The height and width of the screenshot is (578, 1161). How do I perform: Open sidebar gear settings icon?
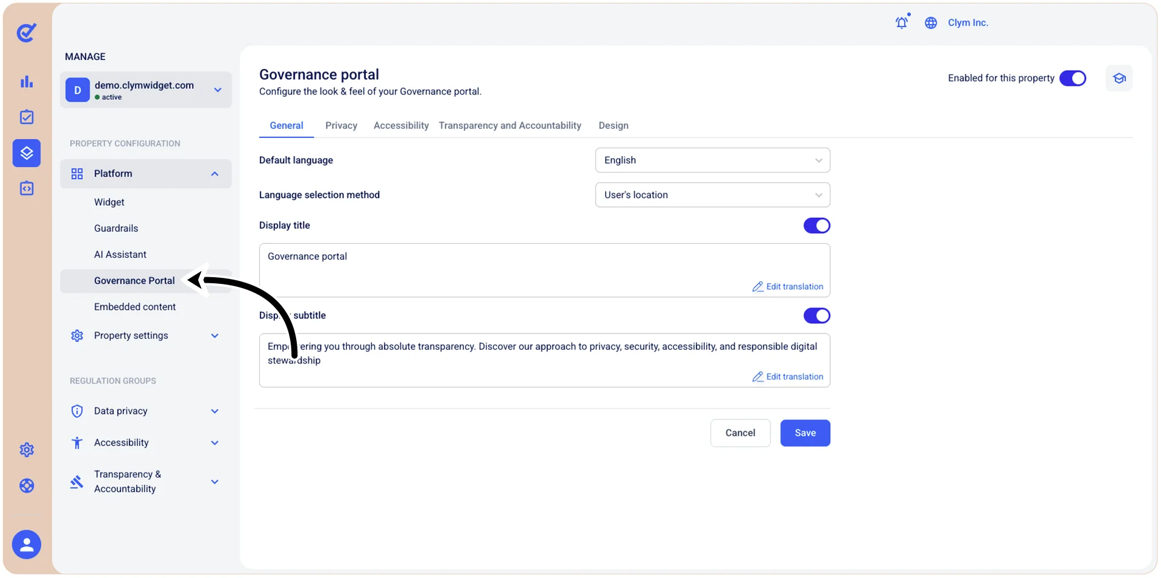pyautogui.click(x=27, y=450)
